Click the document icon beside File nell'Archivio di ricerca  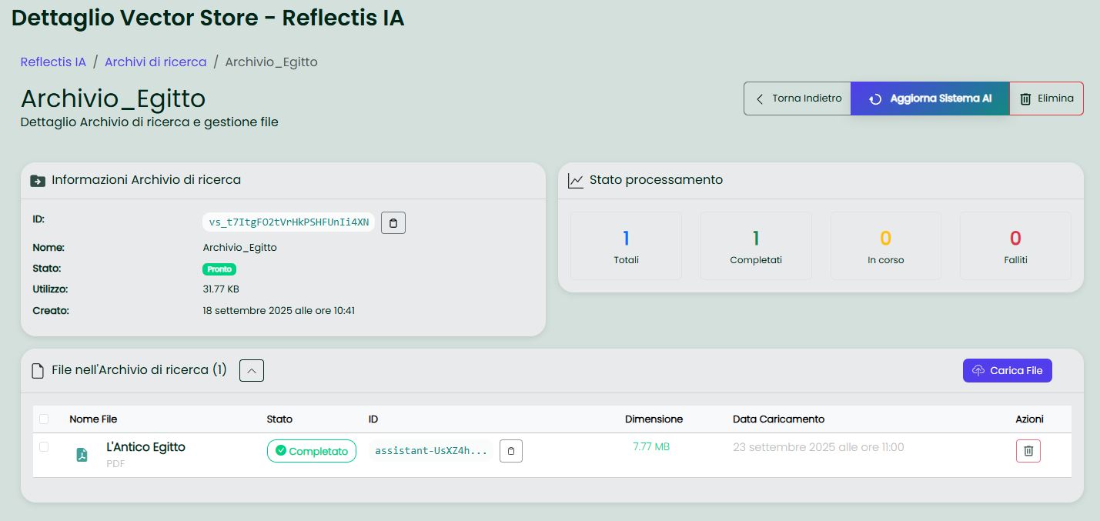(37, 371)
